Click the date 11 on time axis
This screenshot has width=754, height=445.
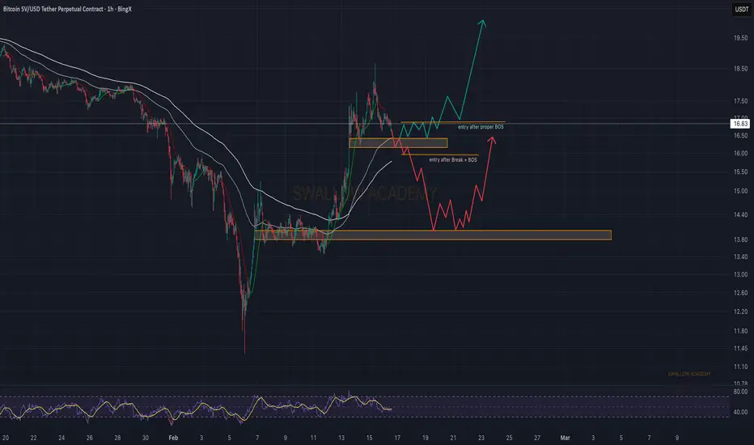[x=313, y=438]
